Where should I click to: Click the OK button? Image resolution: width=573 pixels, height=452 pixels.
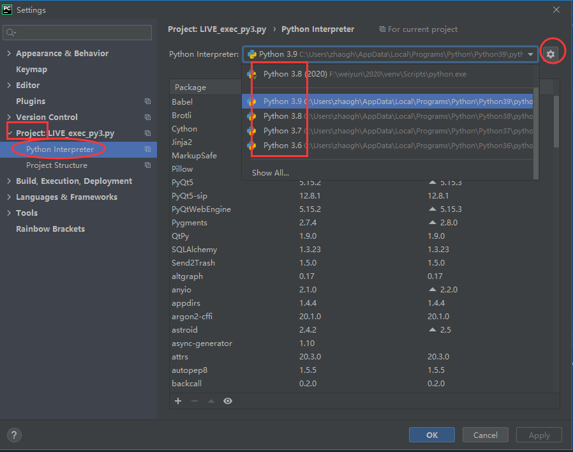432,435
